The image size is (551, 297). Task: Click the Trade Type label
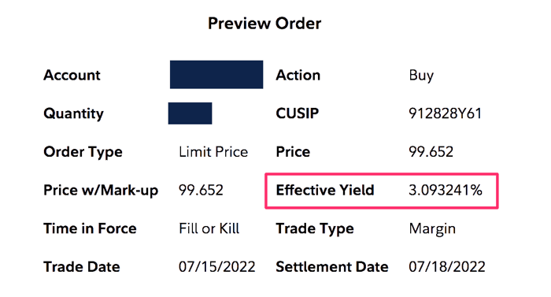click(x=315, y=229)
